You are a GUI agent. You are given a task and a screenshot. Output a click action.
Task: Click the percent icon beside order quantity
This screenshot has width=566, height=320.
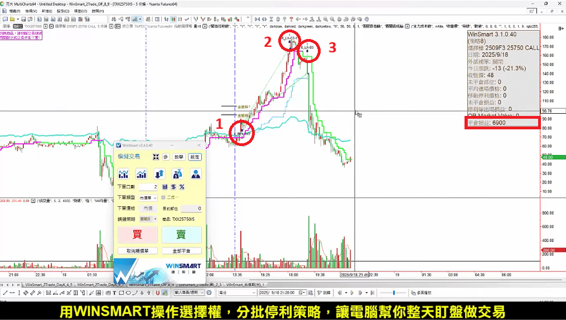point(182,187)
